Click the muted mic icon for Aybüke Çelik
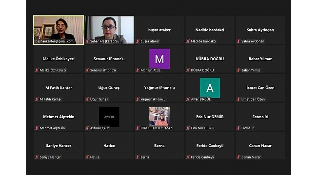317x175 pixels. coord(87,128)
